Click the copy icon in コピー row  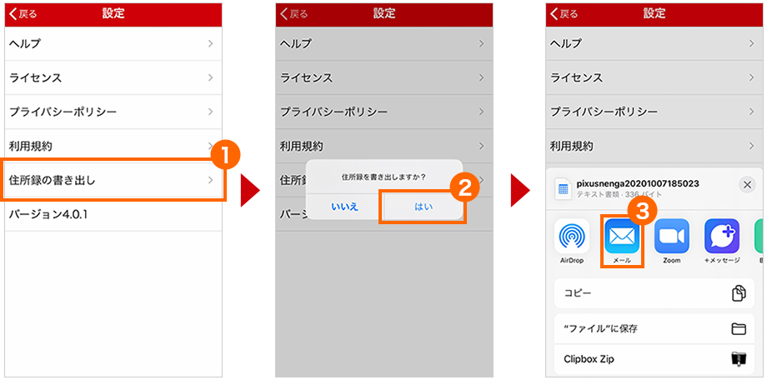738,293
